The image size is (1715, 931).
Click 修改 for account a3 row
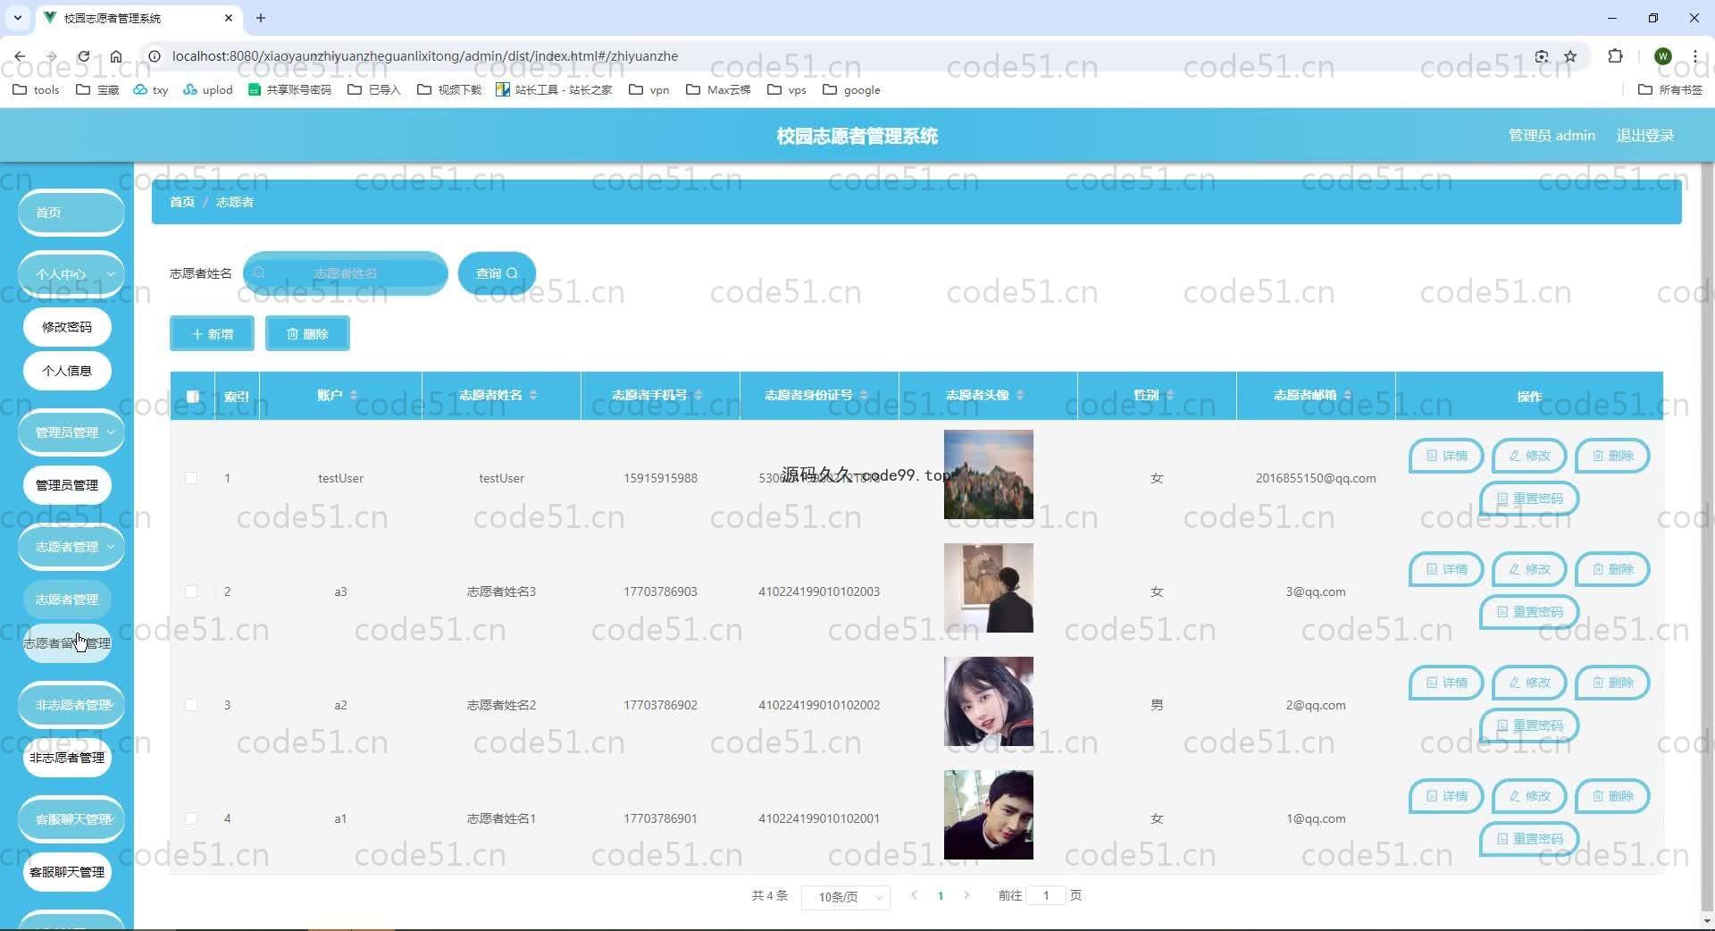pos(1529,569)
